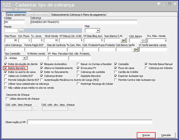Expand the Tipo Comissão dropdown
The width and height of the screenshot is (179, 140).
[x=24, y=58]
